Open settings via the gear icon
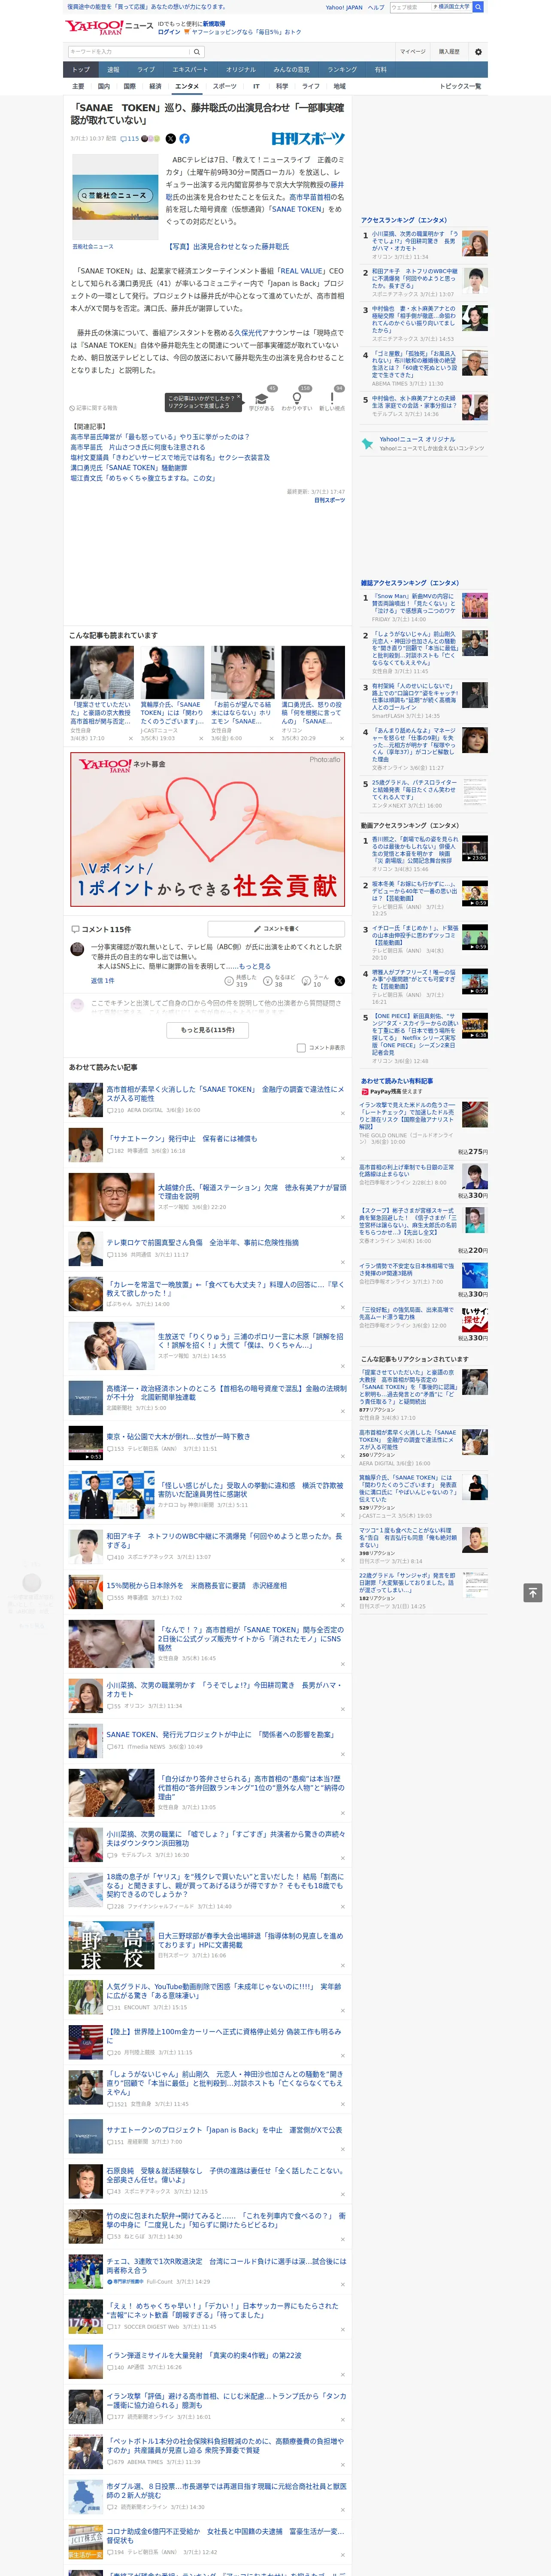551x2576 pixels. [478, 51]
